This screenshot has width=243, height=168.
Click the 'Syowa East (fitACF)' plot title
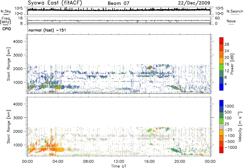55,3
